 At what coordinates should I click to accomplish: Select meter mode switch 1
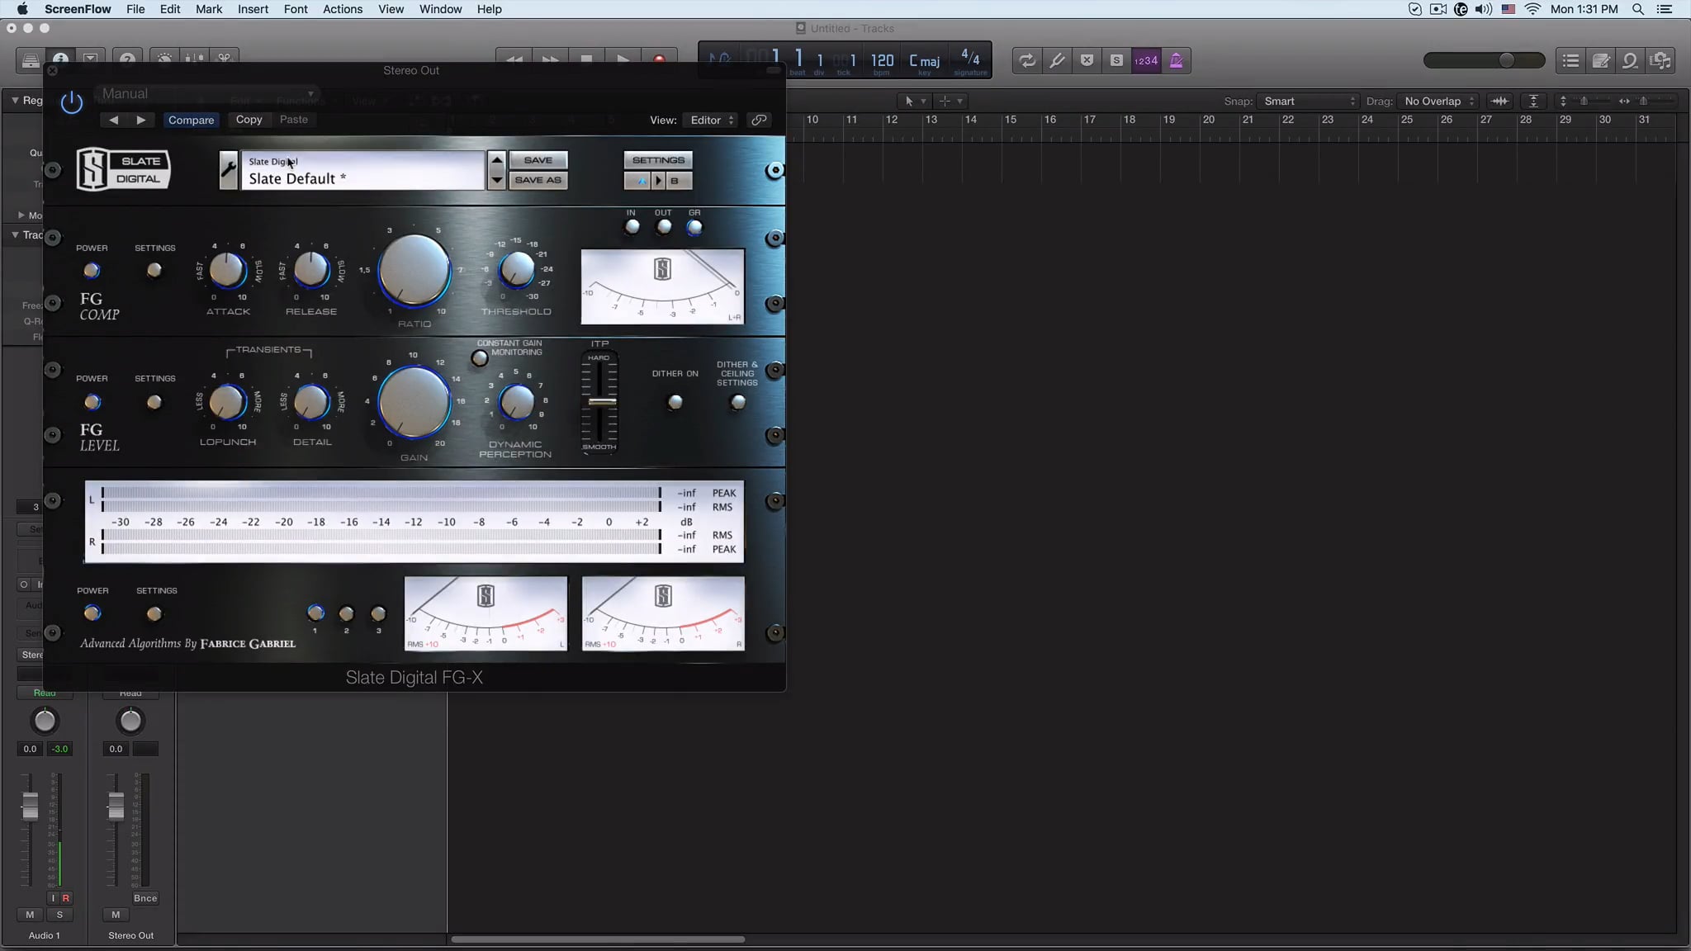click(x=315, y=613)
